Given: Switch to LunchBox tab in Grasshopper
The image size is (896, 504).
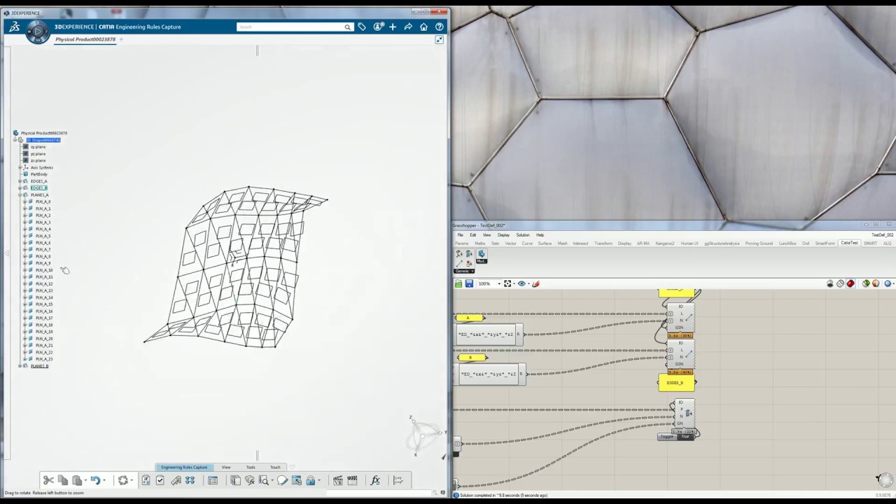Looking at the screenshot, I should coord(787,244).
